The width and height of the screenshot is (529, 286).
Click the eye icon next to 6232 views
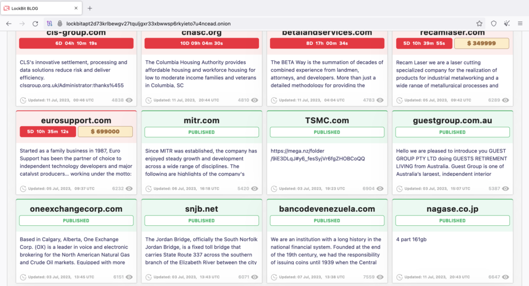129,189
